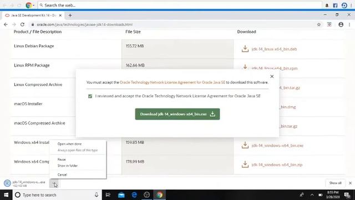Click the extension icon beside bookmark star
This screenshot has width=355, height=200.
click(x=329, y=24)
